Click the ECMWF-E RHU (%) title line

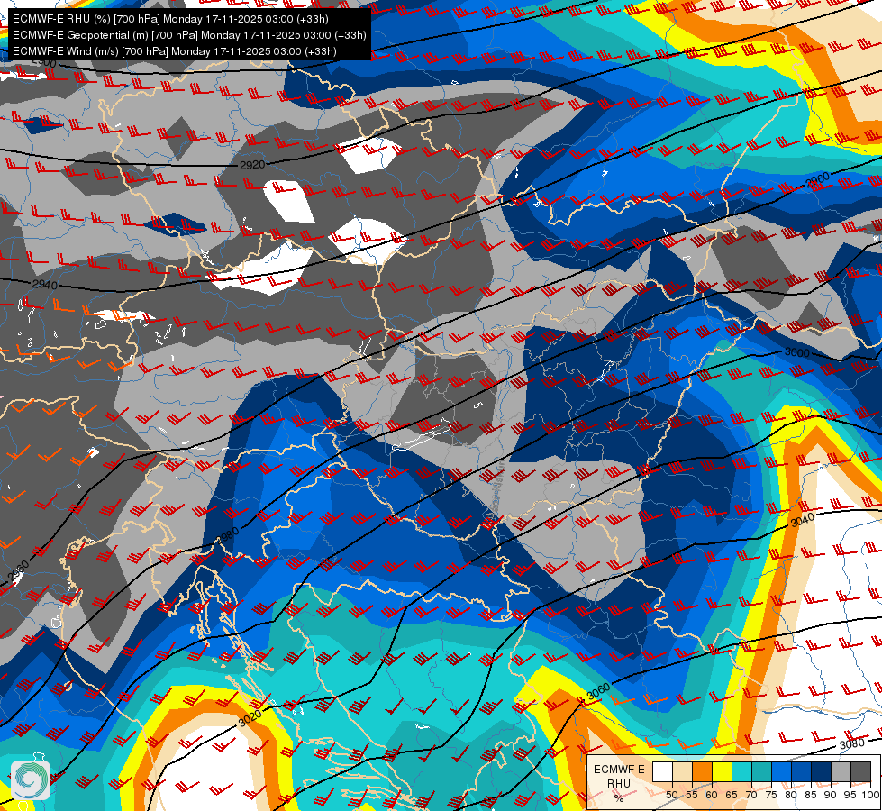[x=170, y=19]
